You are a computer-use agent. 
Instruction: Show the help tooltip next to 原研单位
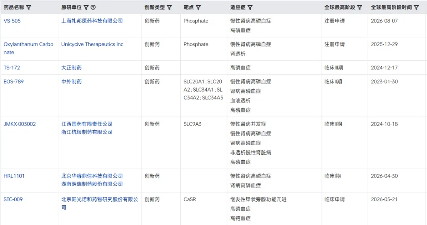click(x=93, y=7)
